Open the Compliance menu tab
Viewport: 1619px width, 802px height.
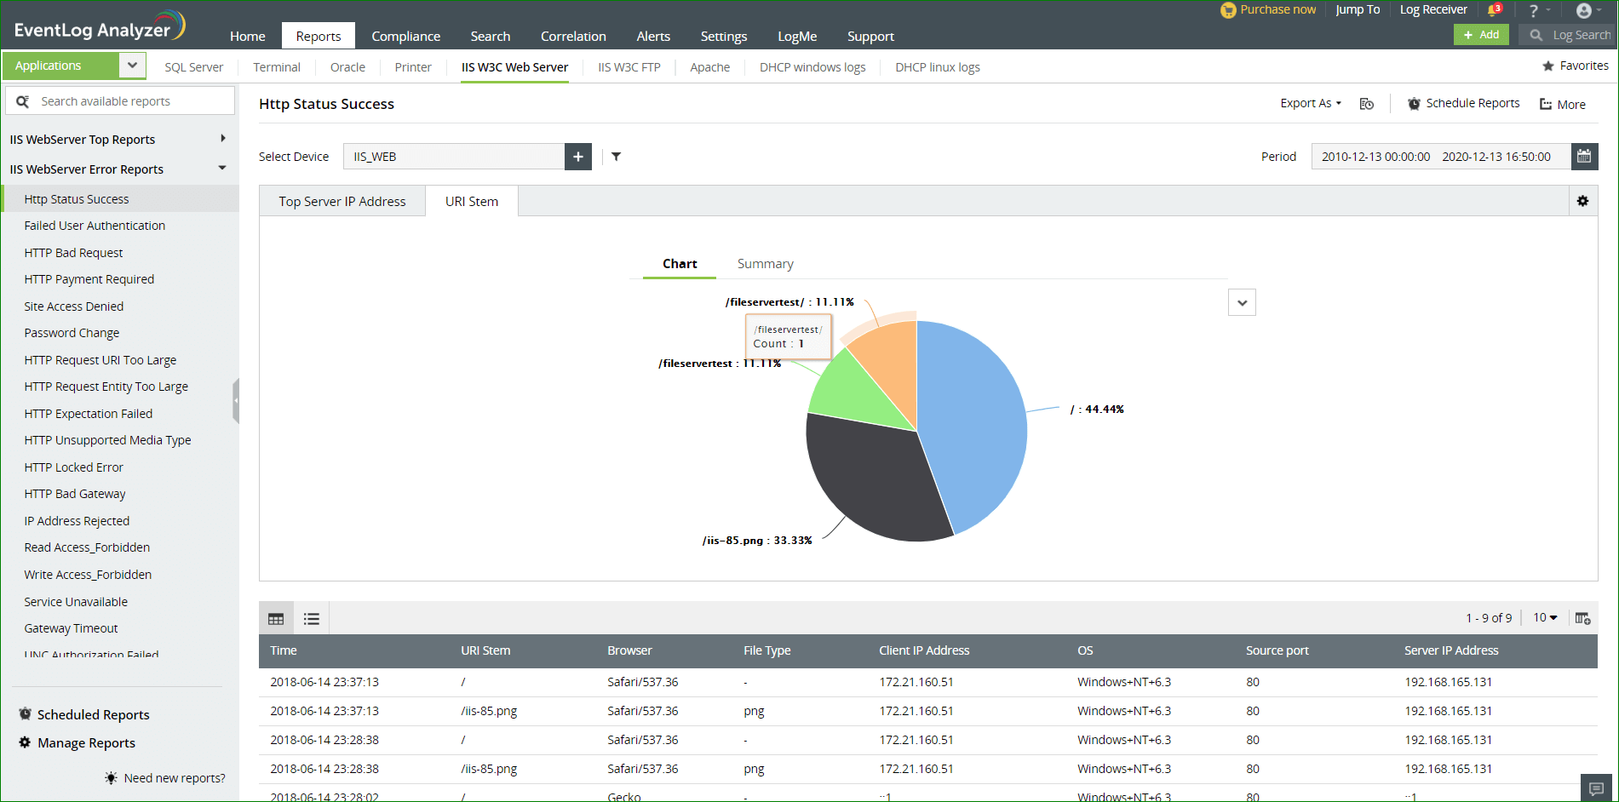[x=405, y=37]
